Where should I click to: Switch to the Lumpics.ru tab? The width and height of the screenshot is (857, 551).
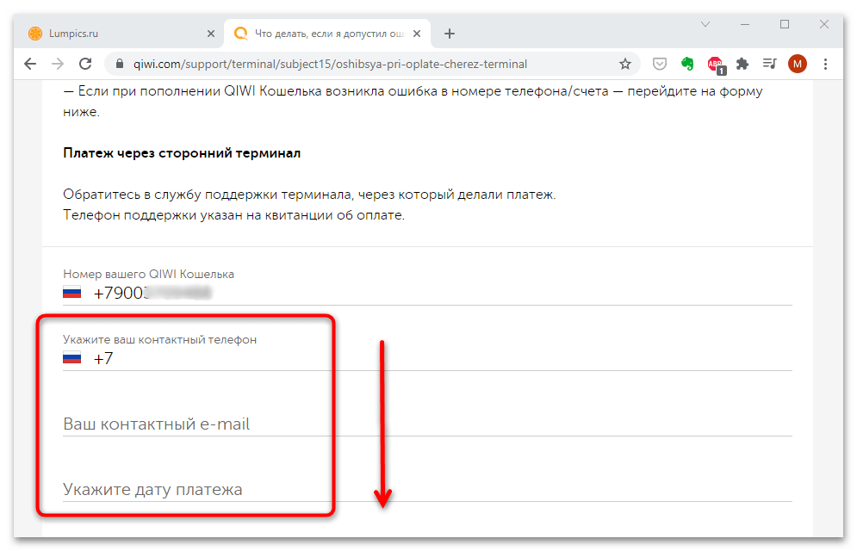click(x=112, y=34)
